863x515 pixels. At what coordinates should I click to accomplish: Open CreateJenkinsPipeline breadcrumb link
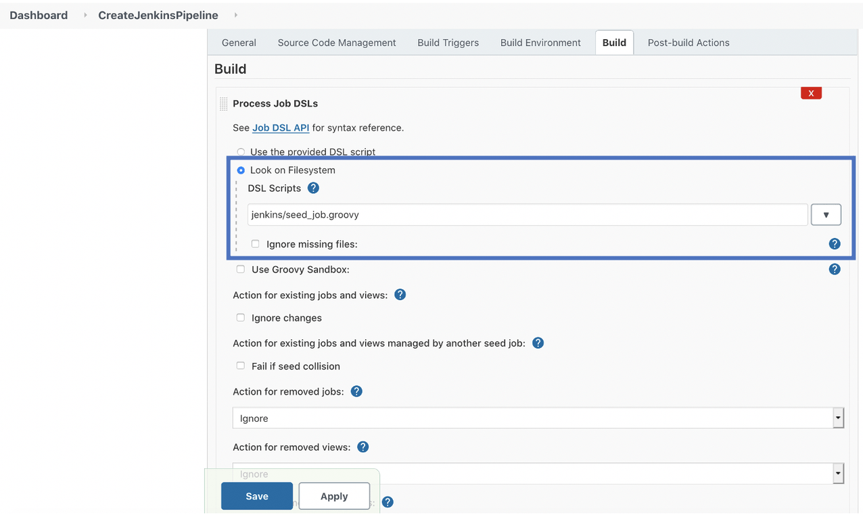click(158, 15)
